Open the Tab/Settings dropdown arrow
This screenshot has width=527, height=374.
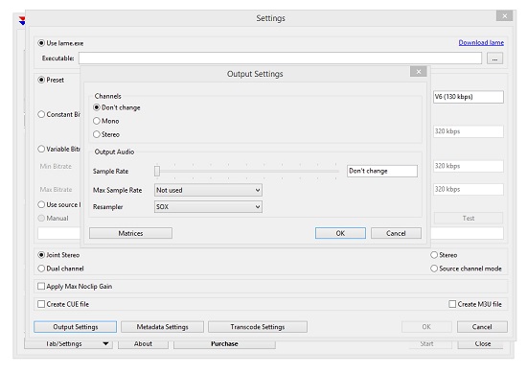pos(105,343)
